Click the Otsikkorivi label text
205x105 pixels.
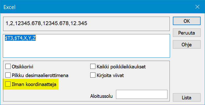(x=23, y=67)
